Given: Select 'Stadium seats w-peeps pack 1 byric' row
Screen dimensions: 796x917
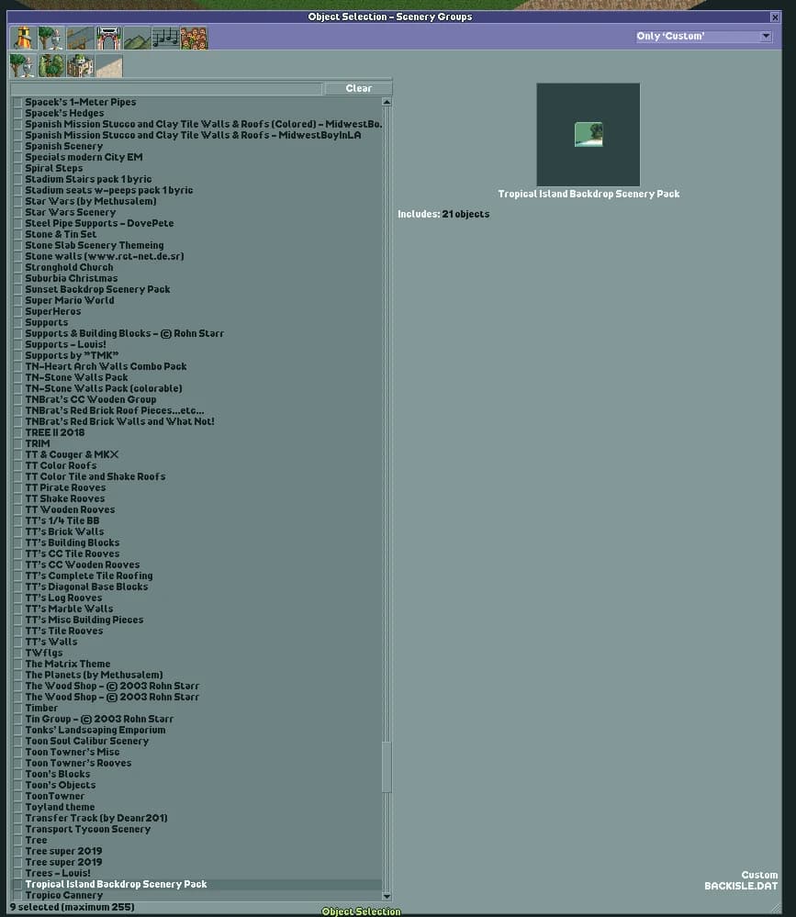Looking at the screenshot, I should click(x=197, y=191).
